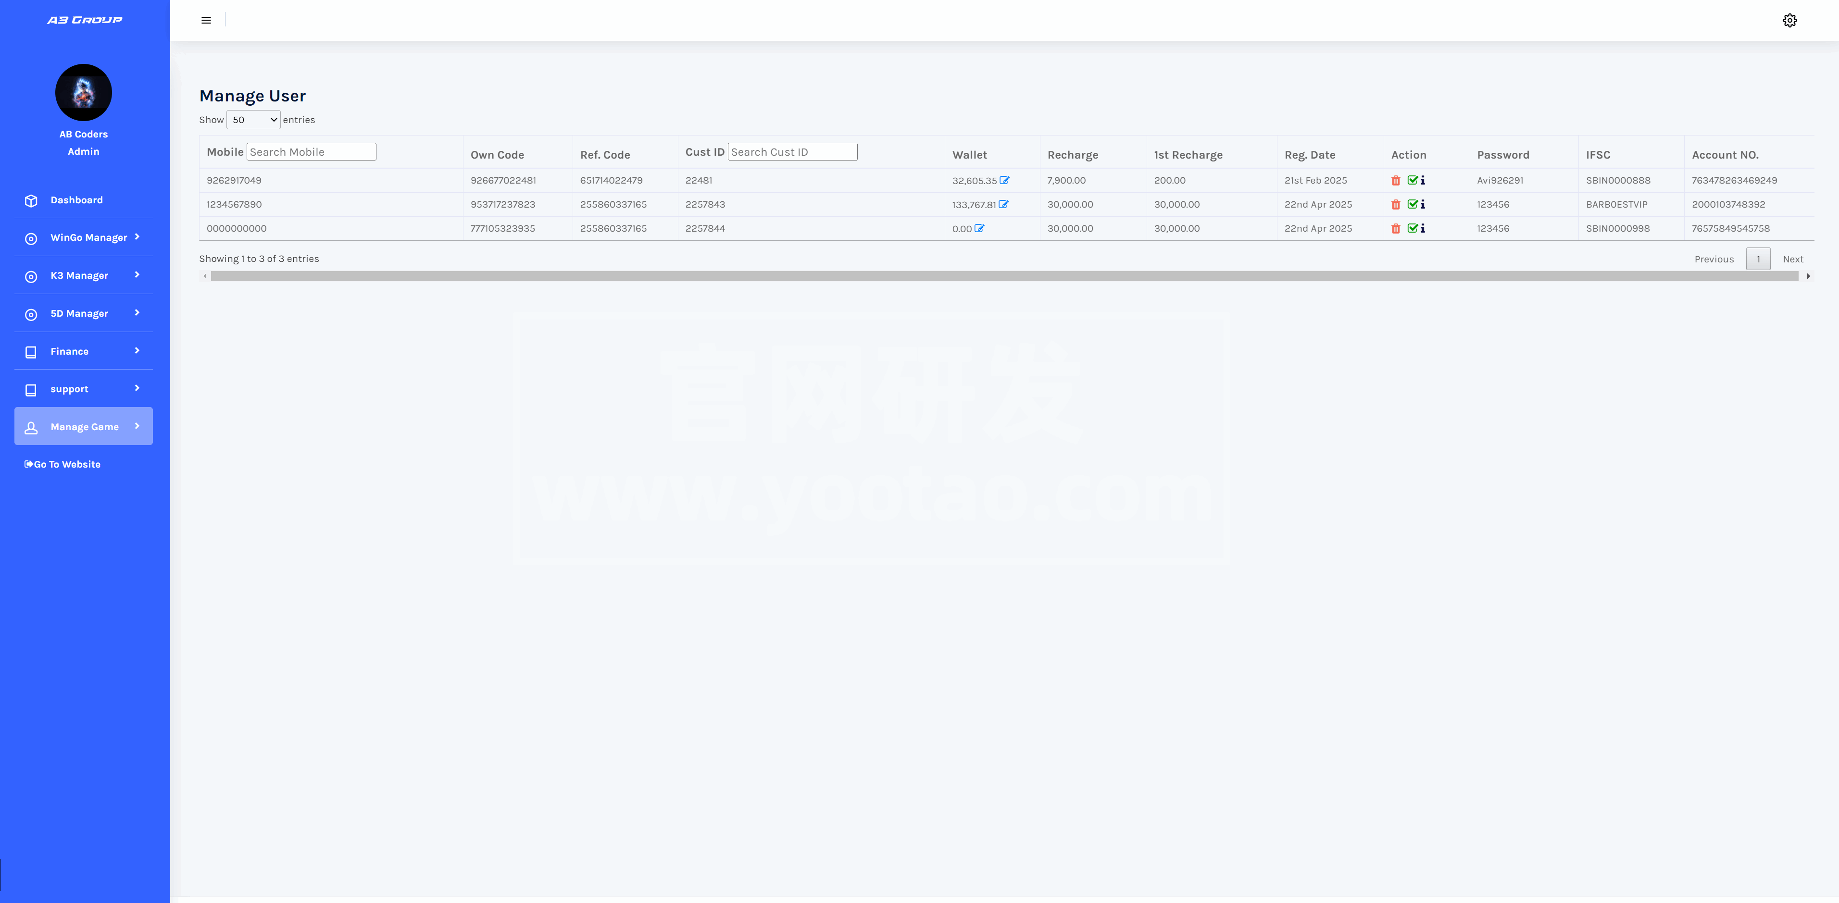Delete user with mobile 1234567890
The height and width of the screenshot is (903, 1839).
tap(1396, 204)
